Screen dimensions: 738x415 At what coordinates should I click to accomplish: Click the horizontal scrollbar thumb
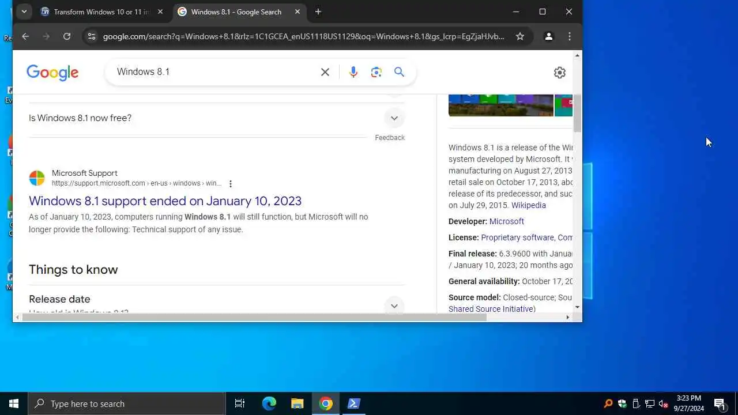pyautogui.click(x=254, y=317)
